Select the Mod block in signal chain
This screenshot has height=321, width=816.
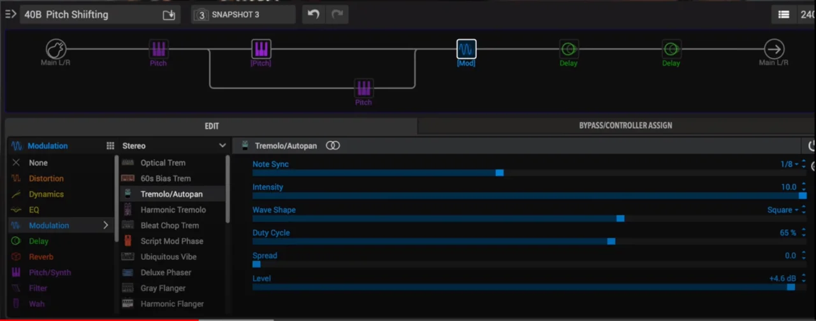466,49
